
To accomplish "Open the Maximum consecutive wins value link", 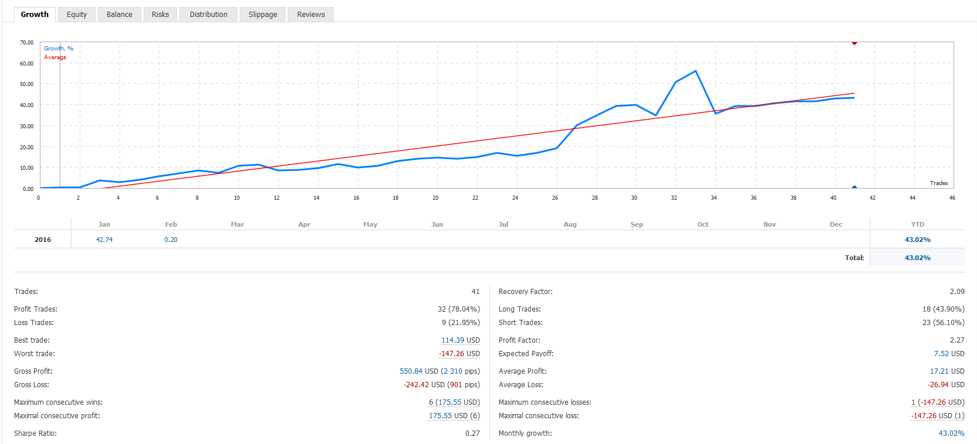I will click(x=454, y=402).
